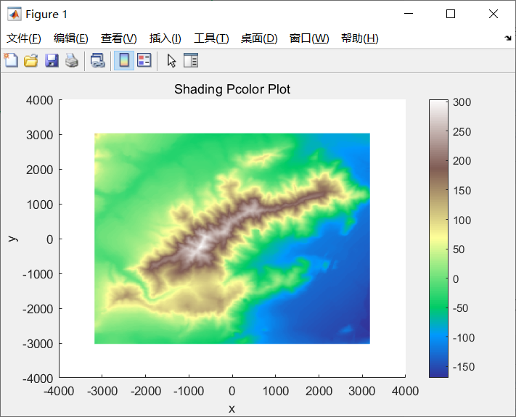
Task: Click the x-axis tick label 3000
Action: pos(361,391)
